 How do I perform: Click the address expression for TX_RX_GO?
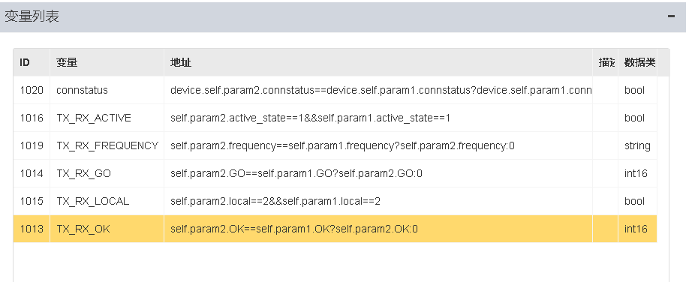click(x=296, y=173)
